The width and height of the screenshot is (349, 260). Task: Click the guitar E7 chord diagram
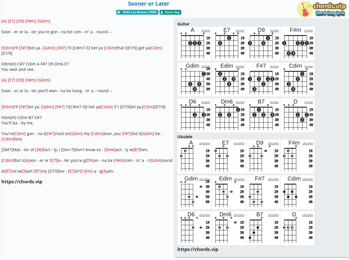(x=229, y=44)
